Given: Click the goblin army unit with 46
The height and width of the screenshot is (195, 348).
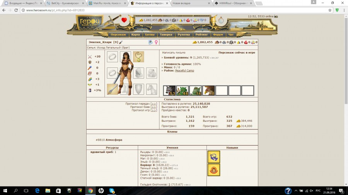Looking at the screenshot, I should pos(183,91).
